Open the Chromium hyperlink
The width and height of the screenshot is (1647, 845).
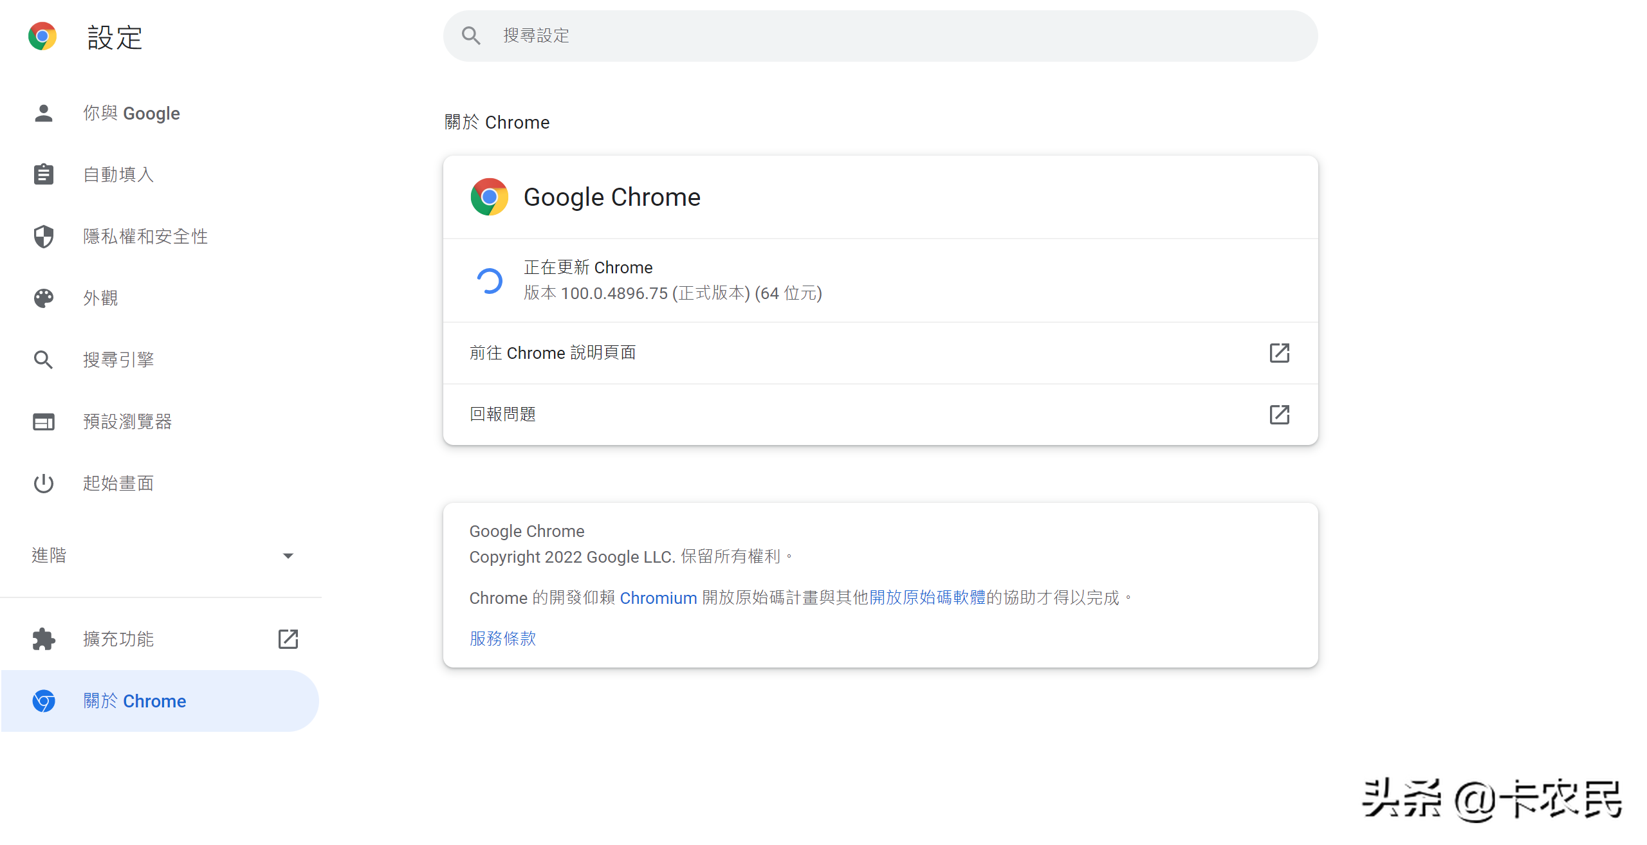658,598
